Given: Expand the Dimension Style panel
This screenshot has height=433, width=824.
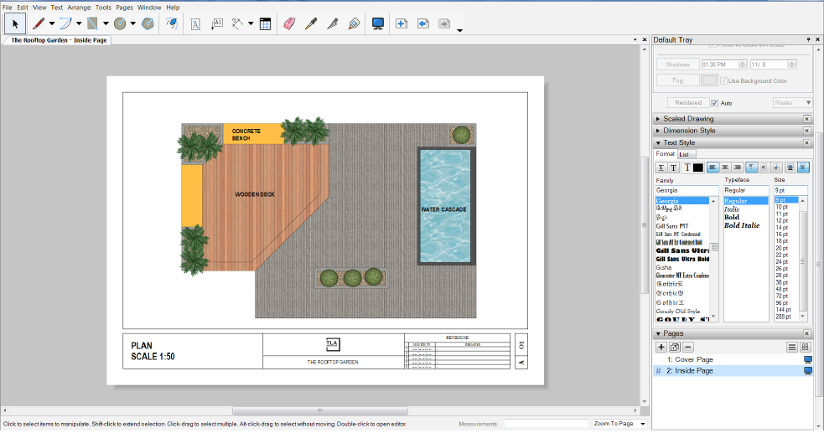Looking at the screenshot, I should (x=658, y=131).
